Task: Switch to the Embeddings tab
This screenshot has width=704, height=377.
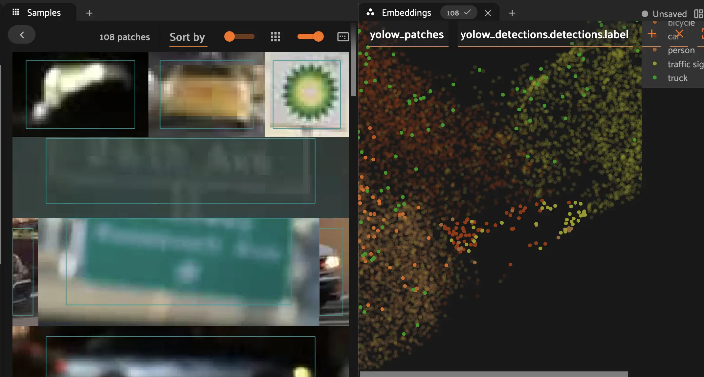Action: click(x=406, y=13)
